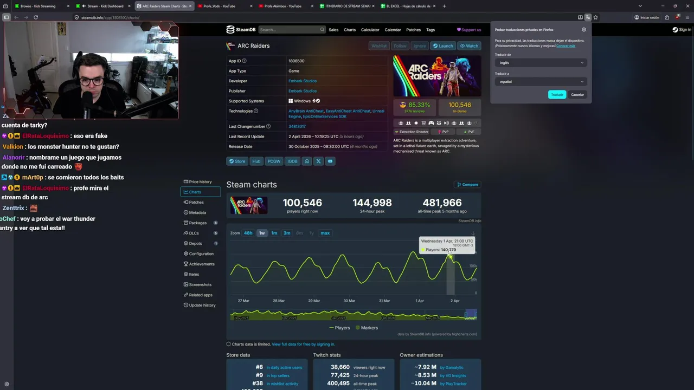694x390 pixels.
Task: Reload the page in the browser toolbar
Action: pyautogui.click(x=36, y=17)
